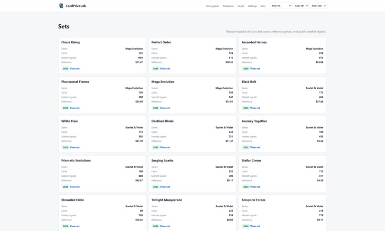Viewport: 385px width, 231px height.
Task: Click the White Flare card title
Action: pyautogui.click(x=69, y=121)
